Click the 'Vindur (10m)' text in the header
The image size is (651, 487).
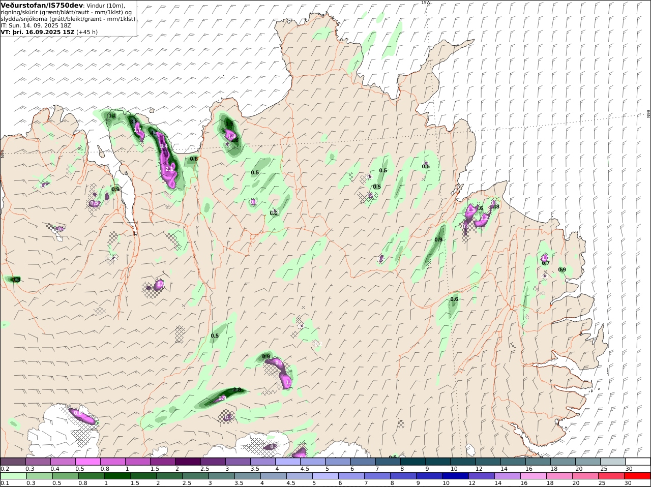[x=106, y=6]
